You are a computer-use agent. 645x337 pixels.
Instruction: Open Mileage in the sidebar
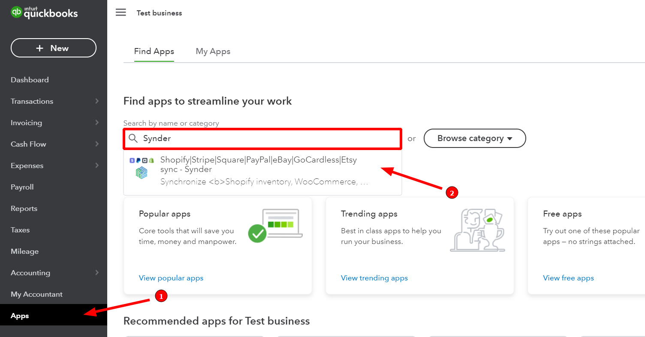tap(24, 251)
